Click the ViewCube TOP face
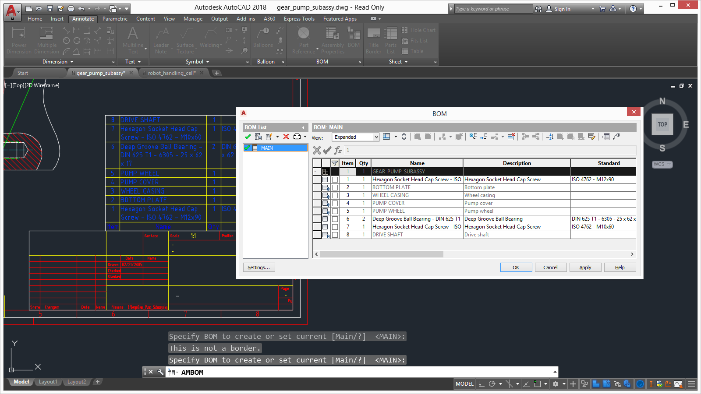This screenshot has height=394, width=701. tap(662, 124)
